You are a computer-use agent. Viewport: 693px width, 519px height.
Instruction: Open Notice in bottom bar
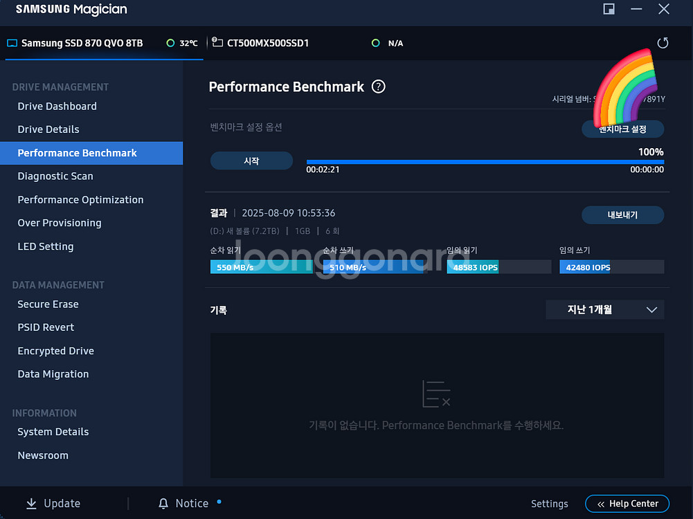(x=192, y=504)
